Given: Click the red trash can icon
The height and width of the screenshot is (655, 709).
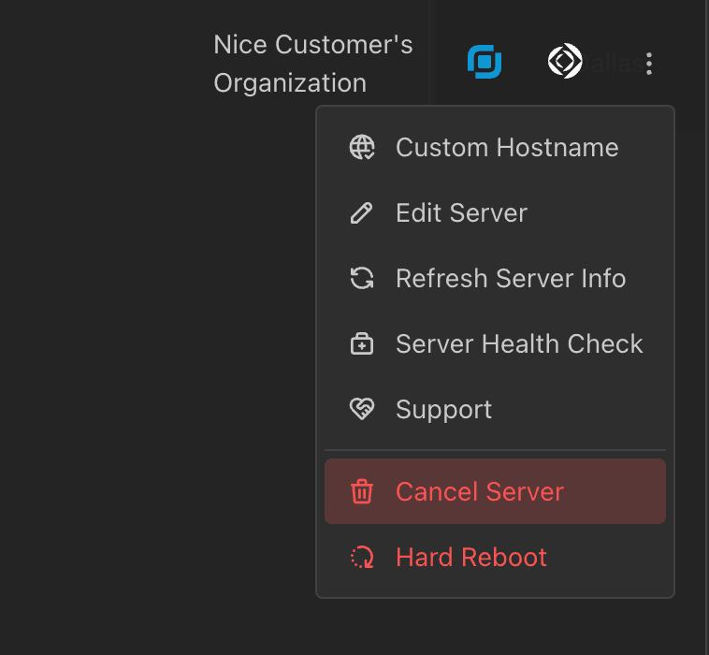Looking at the screenshot, I should coord(362,492).
